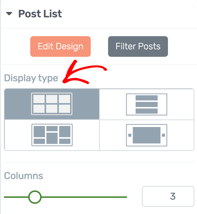Select the list display type icon
Screen dimensions: 197x214
[147, 104]
